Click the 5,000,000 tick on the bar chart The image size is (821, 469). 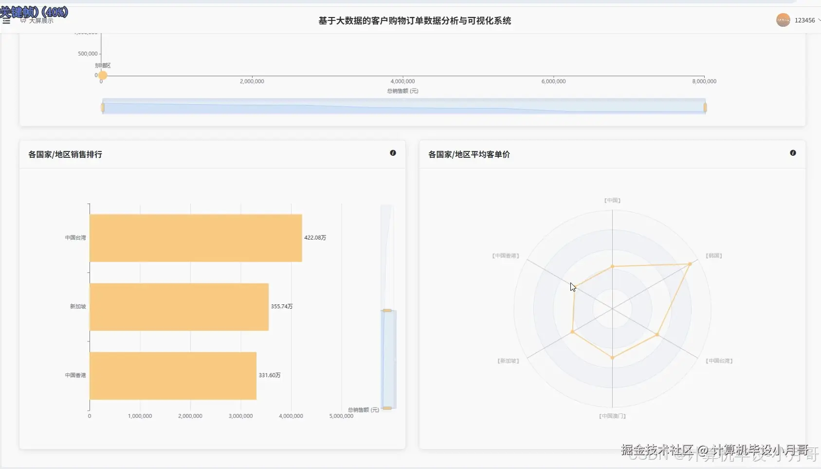click(x=342, y=416)
